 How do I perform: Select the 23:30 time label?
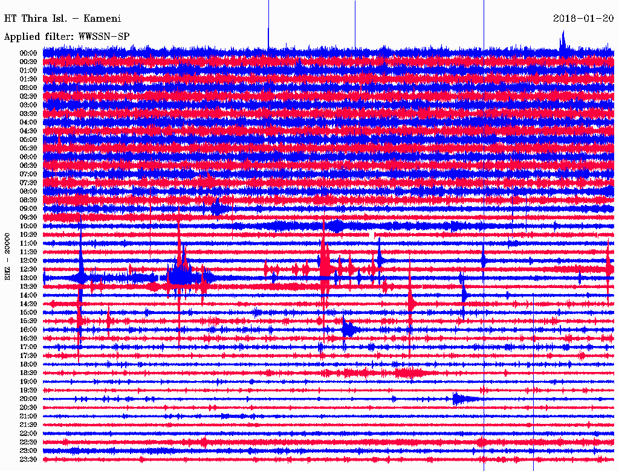tap(28, 460)
